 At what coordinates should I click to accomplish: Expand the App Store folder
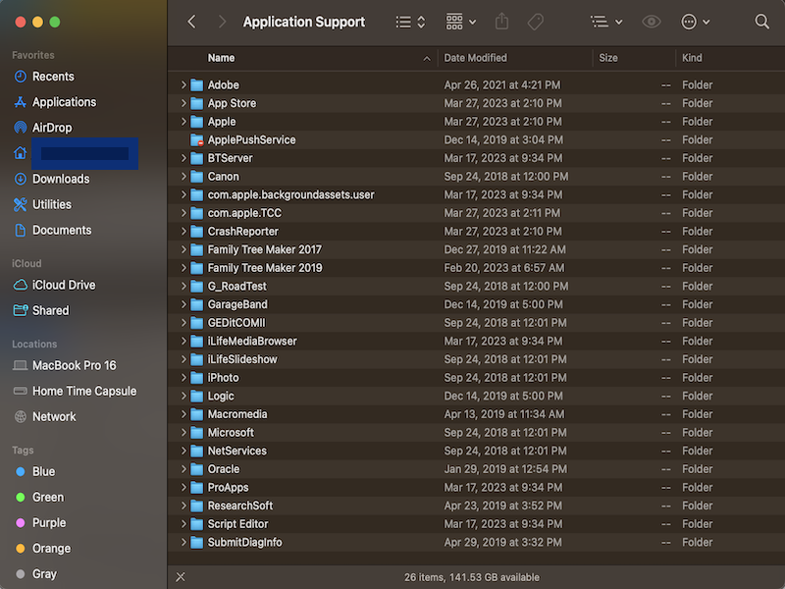(183, 103)
